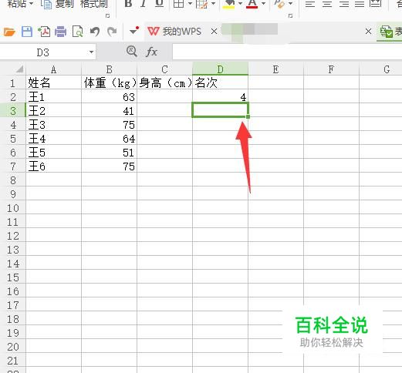The height and width of the screenshot is (373, 402).
Task: Export to PDF using the PDF icon
Action: [x=44, y=32]
